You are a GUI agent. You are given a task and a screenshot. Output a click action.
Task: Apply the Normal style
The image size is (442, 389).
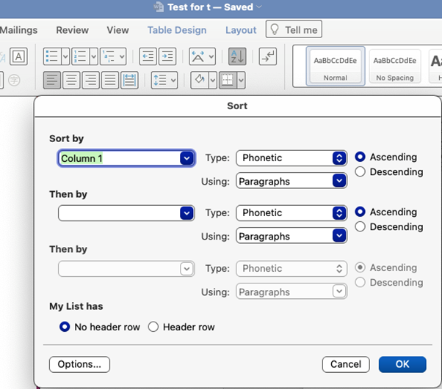pos(336,67)
